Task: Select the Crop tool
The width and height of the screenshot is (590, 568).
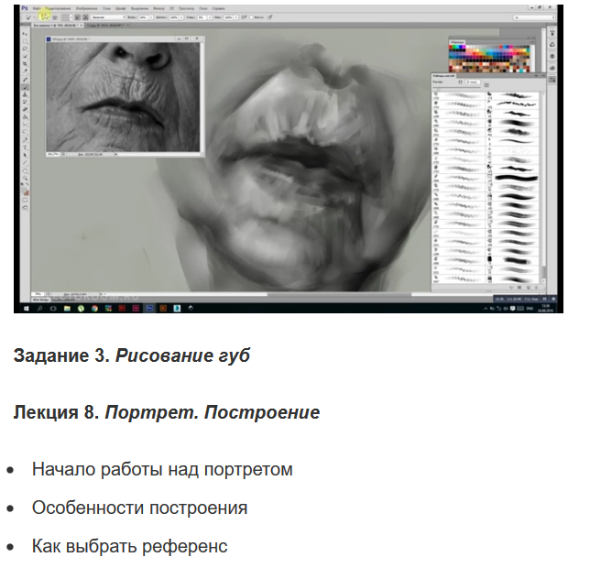Action: click(25, 63)
